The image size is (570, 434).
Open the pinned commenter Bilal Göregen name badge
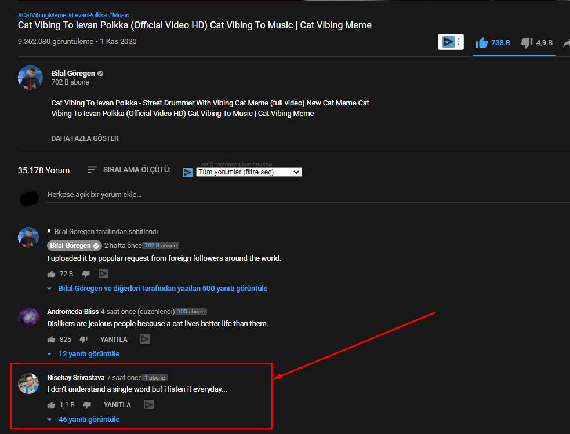pos(74,246)
